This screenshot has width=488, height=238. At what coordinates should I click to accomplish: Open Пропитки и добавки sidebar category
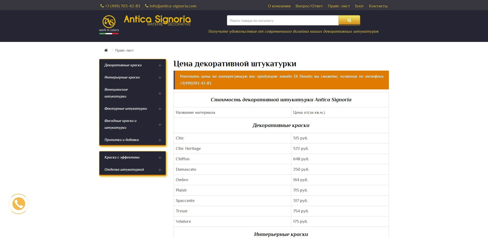(x=121, y=140)
